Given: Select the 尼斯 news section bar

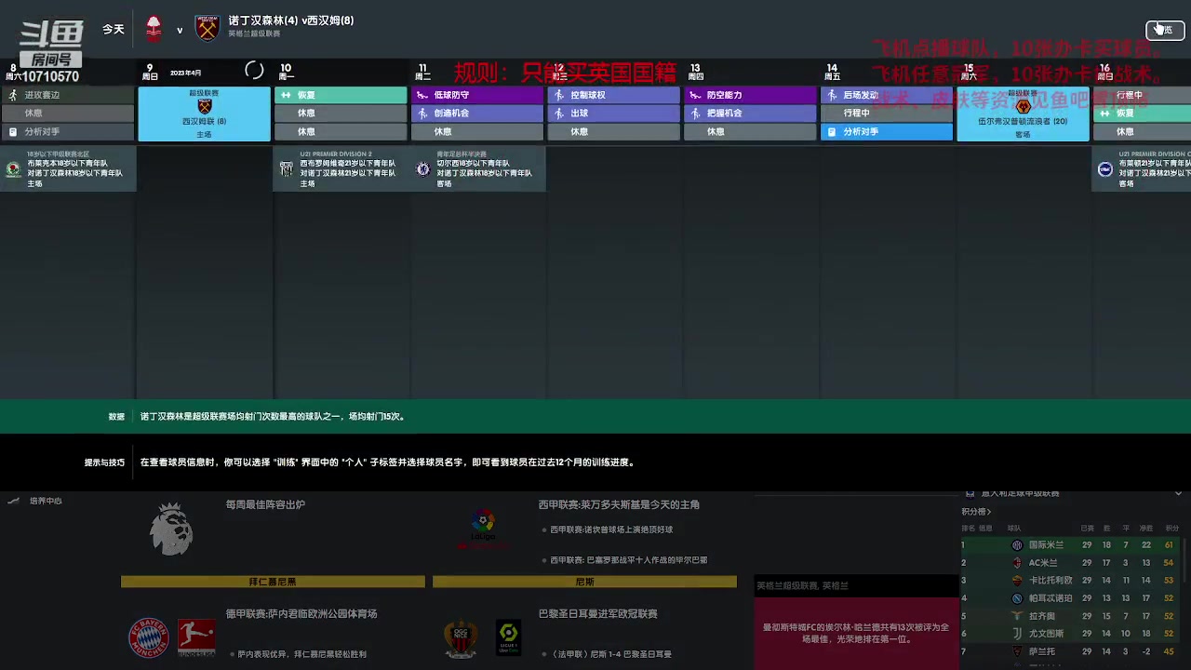Looking at the screenshot, I should pyautogui.click(x=584, y=582).
